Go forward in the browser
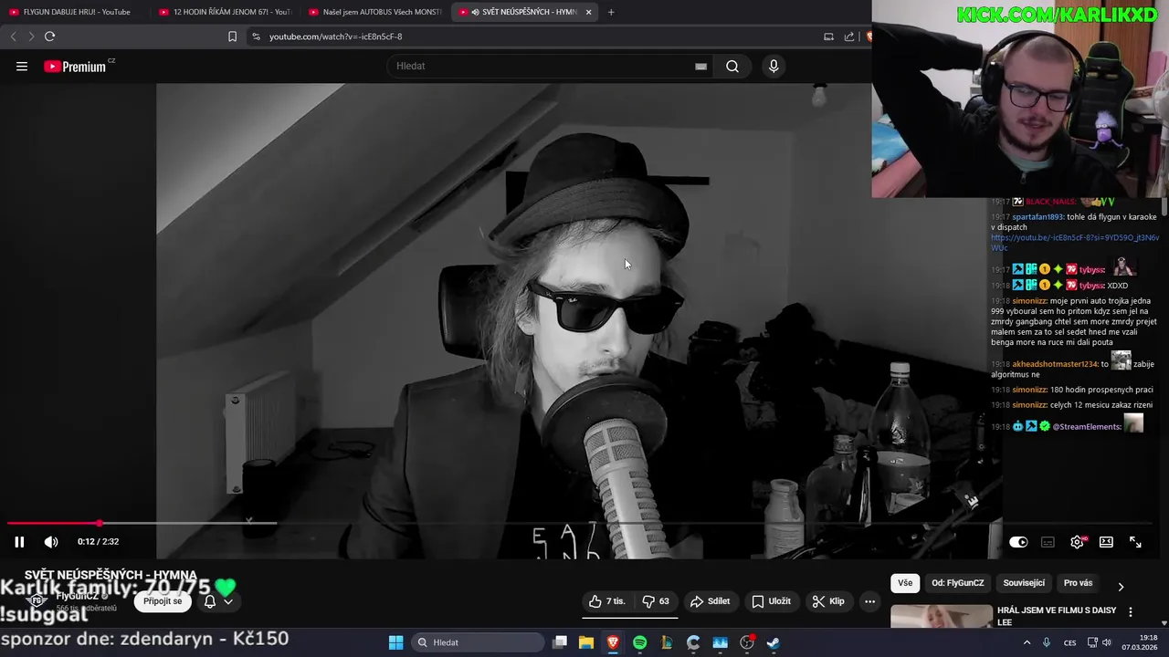The height and width of the screenshot is (657, 1169). [x=31, y=36]
